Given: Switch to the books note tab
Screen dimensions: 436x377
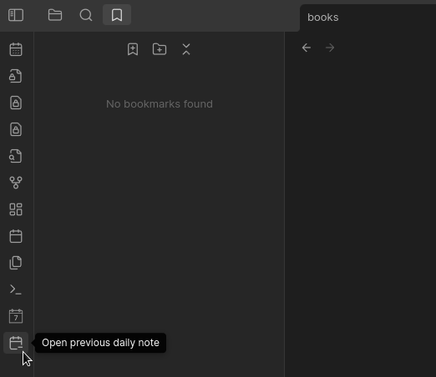Looking at the screenshot, I should tap(323, 18).
